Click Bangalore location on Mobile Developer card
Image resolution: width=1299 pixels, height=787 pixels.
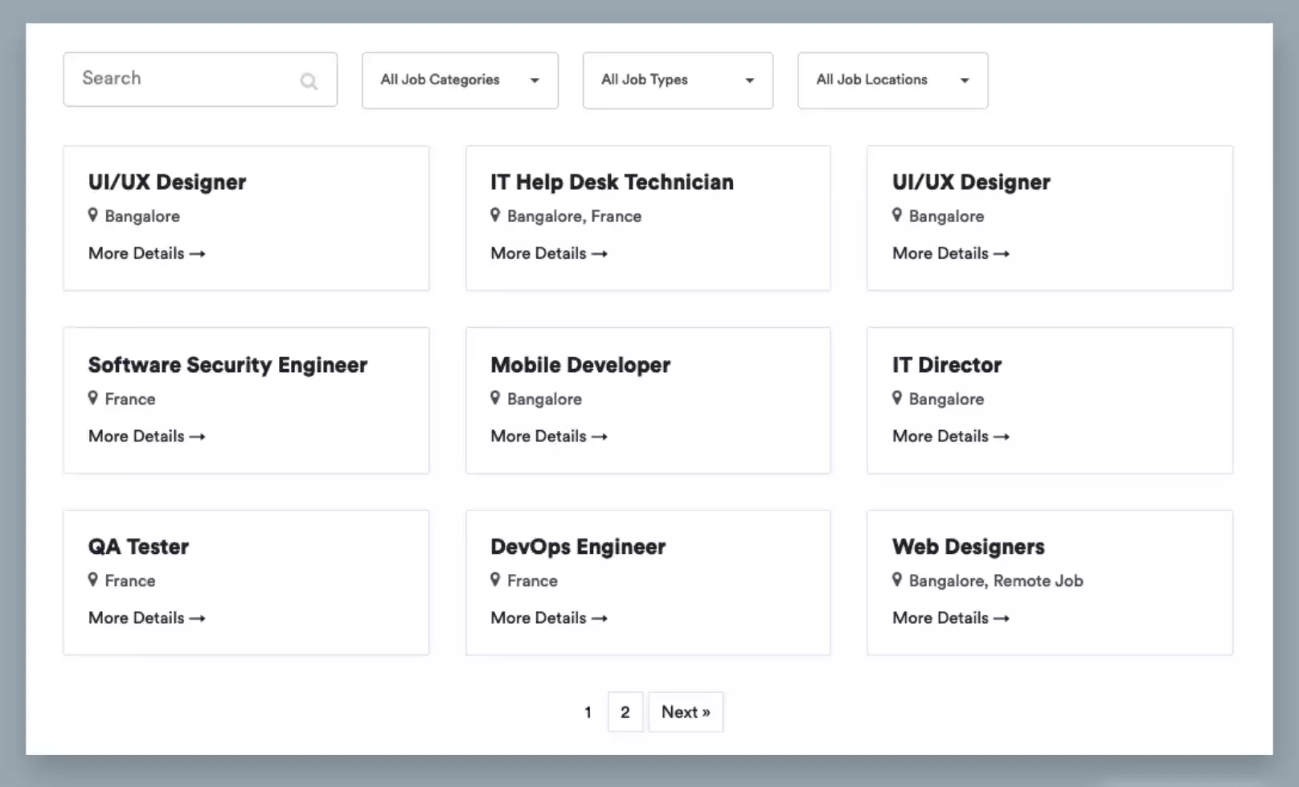[544, 399]
